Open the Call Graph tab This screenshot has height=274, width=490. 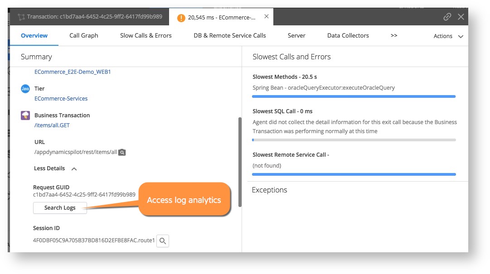pos(84,36)
